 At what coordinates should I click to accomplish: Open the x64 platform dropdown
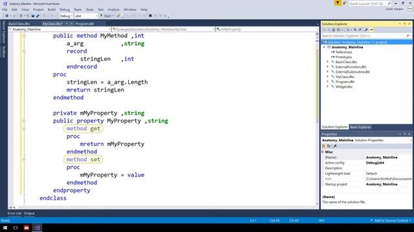point(86,16)
